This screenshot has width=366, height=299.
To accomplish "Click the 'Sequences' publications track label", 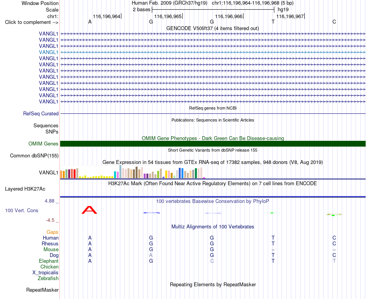I will (46, 125).
